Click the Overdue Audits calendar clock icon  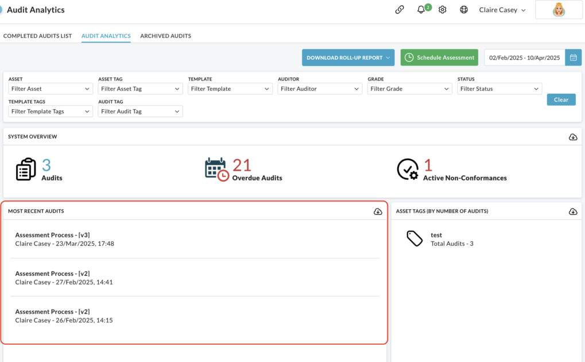point(217,170)
